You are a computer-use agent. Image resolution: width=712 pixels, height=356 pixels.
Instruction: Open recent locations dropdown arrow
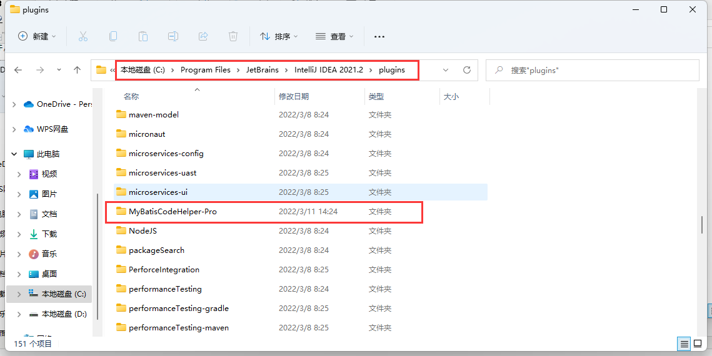click(x=59, y=70)
